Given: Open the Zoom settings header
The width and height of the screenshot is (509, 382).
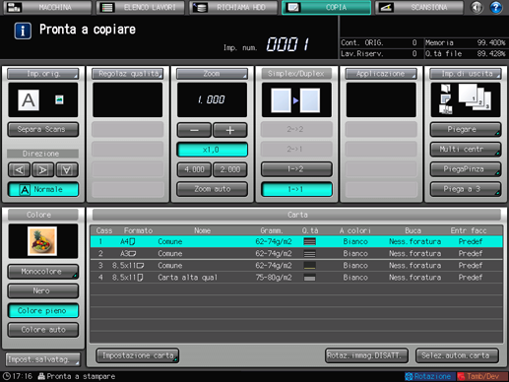Looking at the screenshot, I should pos(212,74).
